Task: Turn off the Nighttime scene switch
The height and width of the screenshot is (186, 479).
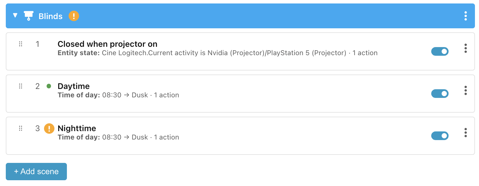Action: pyautogui.click(x=440, y=136)
